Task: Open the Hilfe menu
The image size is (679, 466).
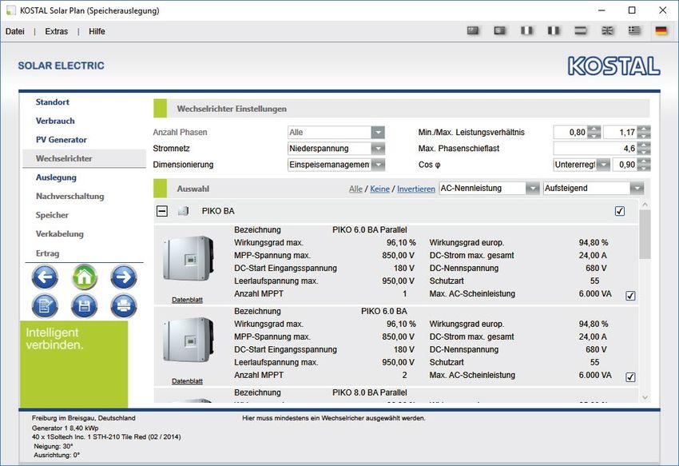Action: (97, 32)
